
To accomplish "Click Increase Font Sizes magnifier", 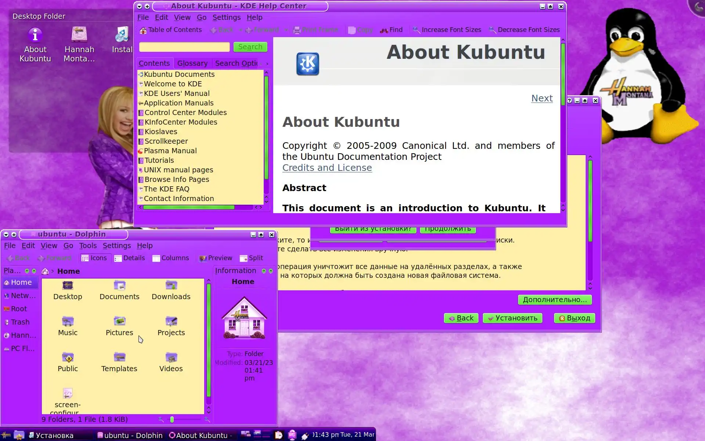I will (416, 30).
